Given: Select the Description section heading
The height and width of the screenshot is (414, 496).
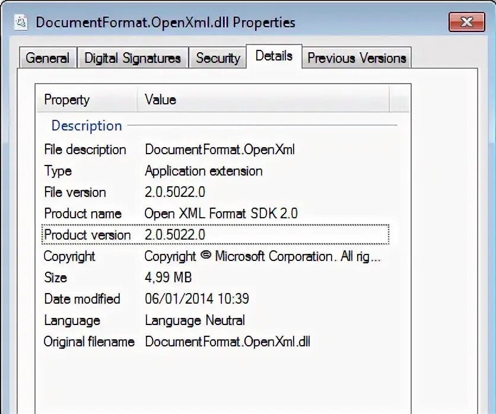Looking at the screenshot, I should click(87, 126).
